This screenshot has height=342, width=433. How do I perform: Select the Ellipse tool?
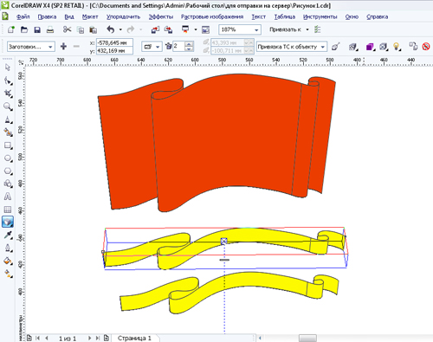click(8, 158)
